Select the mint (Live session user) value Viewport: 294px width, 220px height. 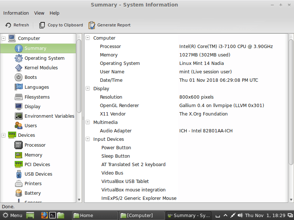click(205, 71)
